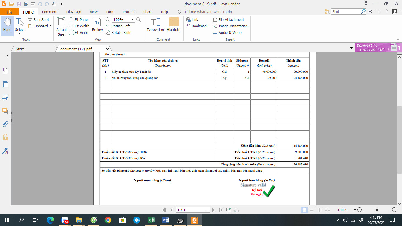
Task: Switch to facing pages view
Action: click(320, 210)
